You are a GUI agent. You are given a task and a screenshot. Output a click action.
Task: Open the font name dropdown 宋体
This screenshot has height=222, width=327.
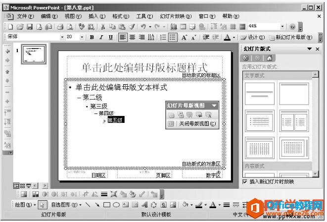pos(62,37)
